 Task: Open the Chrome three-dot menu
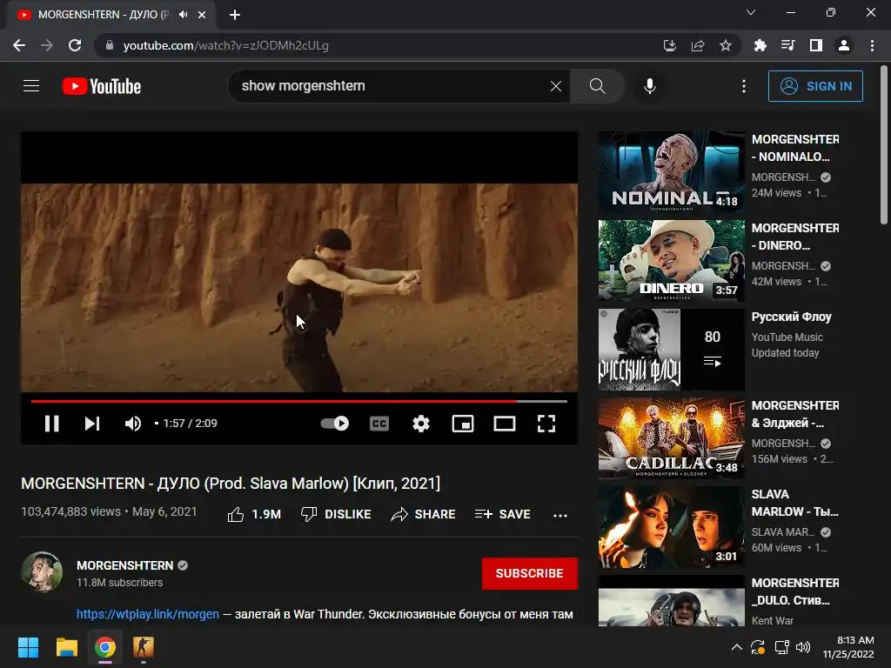(872, 45)
